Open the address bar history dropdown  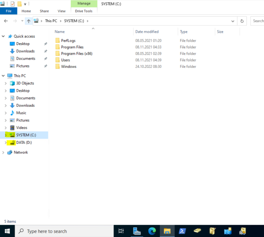[233, 21]
